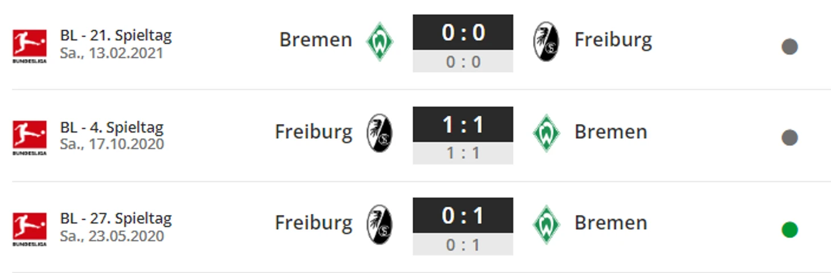Click SC Freiburg crest in 13.02.2021 match

tap(546, 41)
